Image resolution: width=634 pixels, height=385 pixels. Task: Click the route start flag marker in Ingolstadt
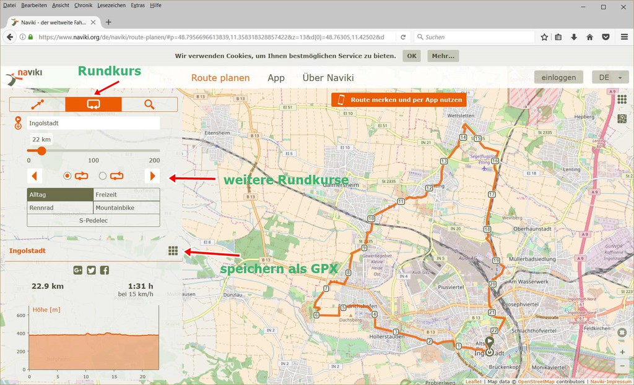tap(490, 347)
